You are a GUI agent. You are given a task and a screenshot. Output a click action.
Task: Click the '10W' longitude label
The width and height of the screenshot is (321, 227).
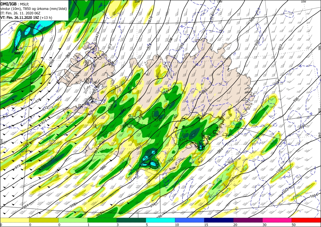(303, 2)
